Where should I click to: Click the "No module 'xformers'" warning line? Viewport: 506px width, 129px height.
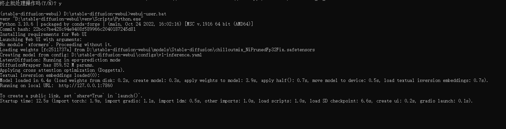56,44
